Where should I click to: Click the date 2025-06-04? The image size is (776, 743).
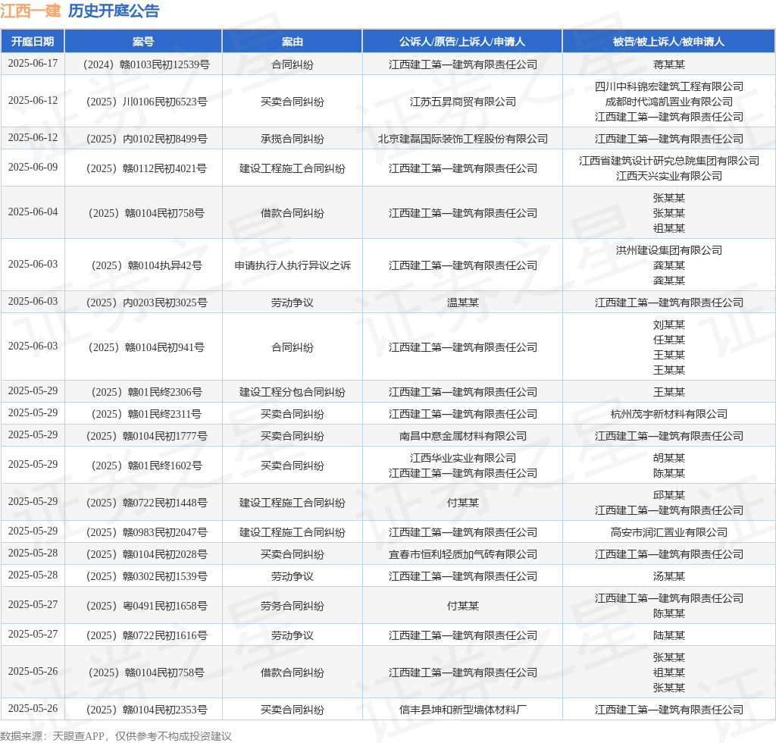coord(33,212)
